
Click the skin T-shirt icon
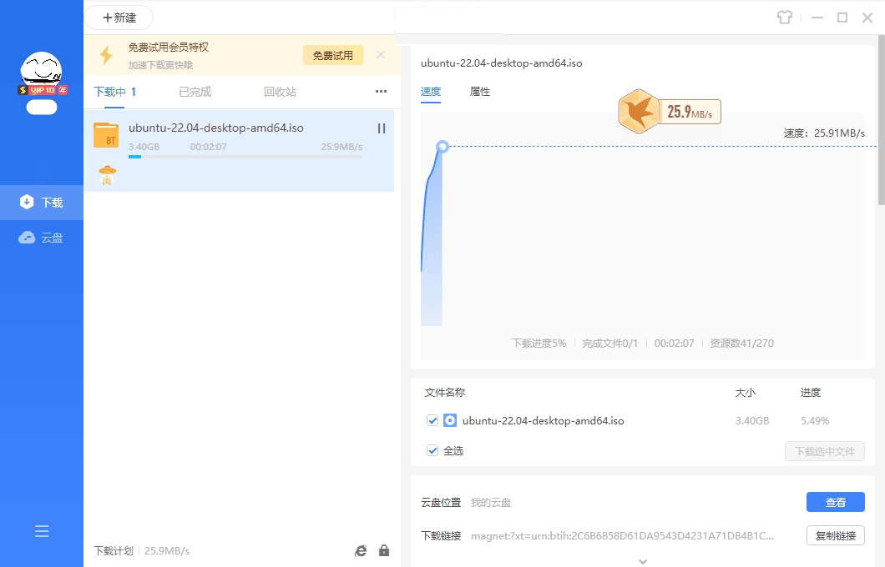[783, 18]
